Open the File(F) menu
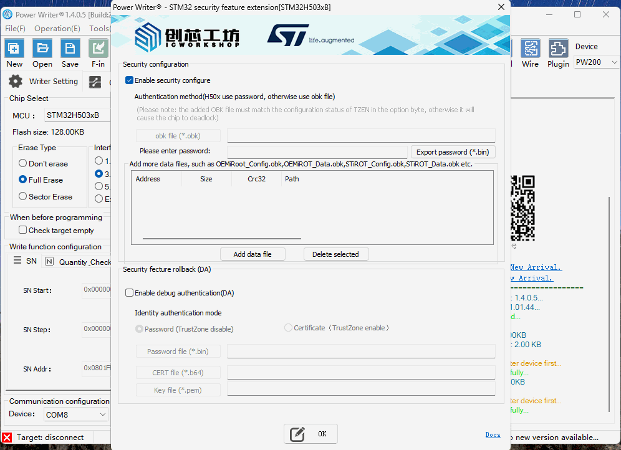This screenshot has width=621, height=450. 16,29
